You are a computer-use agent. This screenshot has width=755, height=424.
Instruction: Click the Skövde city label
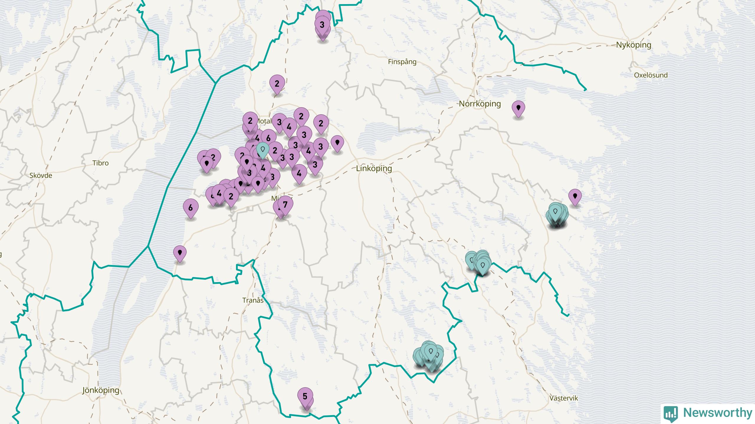(x=41, y=175)
